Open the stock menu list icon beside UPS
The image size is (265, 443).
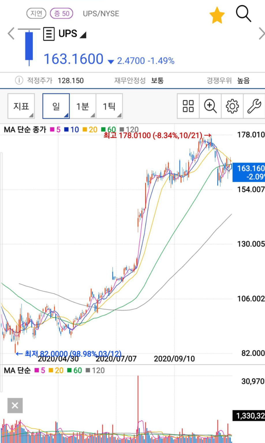(x=49, y=34)
